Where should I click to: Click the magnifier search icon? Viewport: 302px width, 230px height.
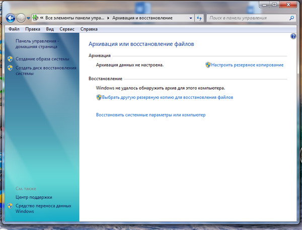coord(292,18)
